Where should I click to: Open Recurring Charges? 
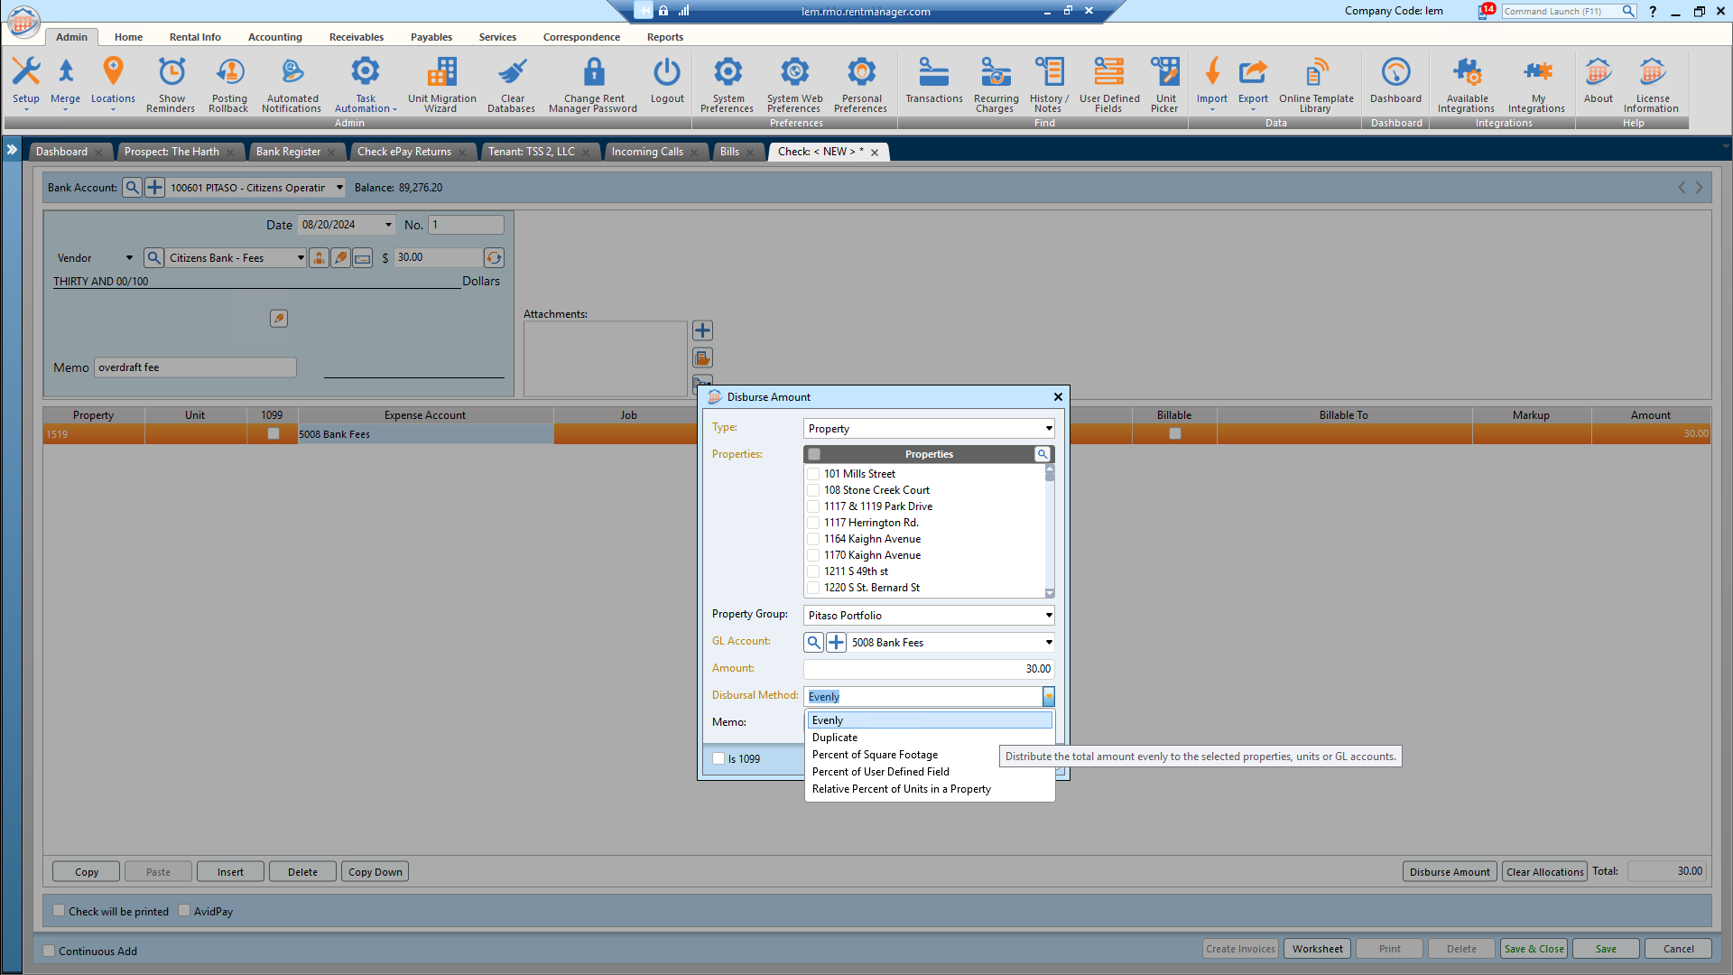(x=996, y=84)
